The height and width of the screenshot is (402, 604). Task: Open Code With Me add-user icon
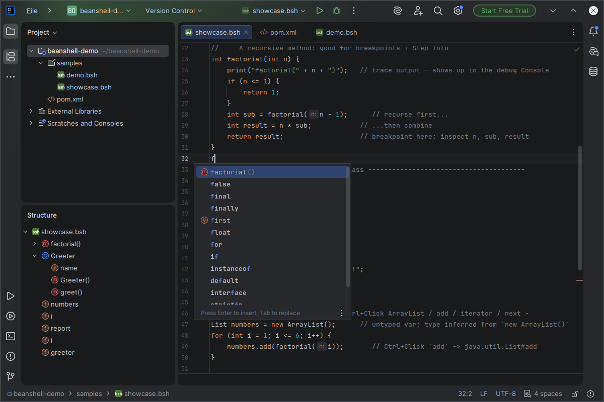[418, 11]
